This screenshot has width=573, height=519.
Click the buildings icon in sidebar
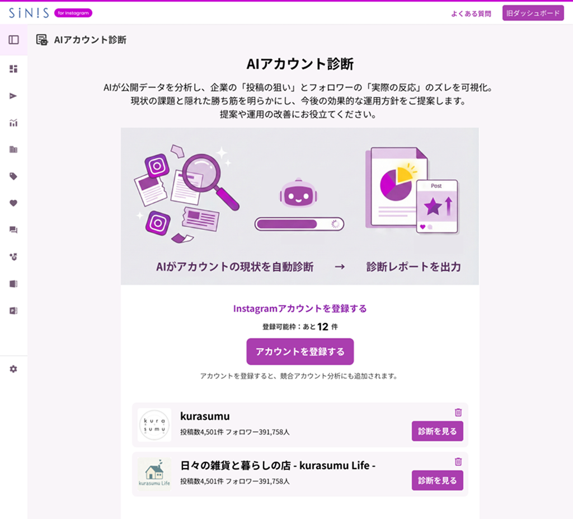(13, 149)
